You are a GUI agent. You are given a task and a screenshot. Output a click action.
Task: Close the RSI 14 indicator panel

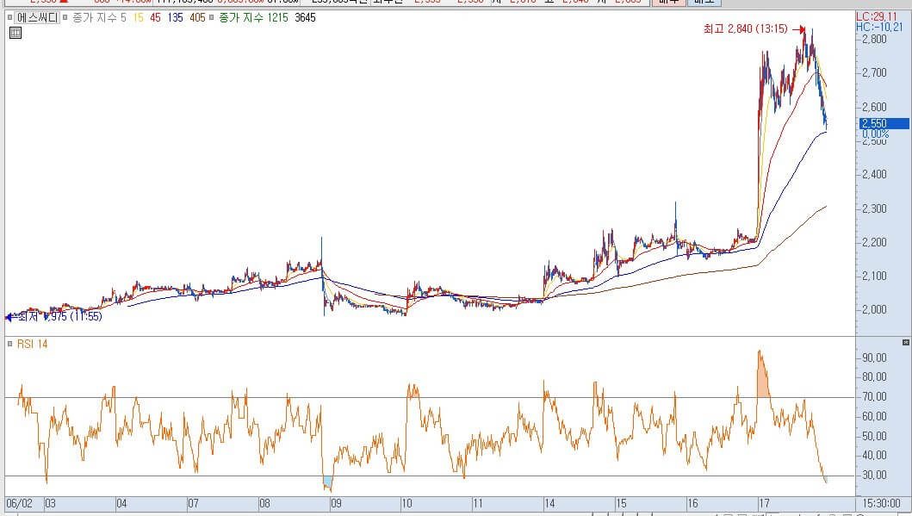coord(906,343)
